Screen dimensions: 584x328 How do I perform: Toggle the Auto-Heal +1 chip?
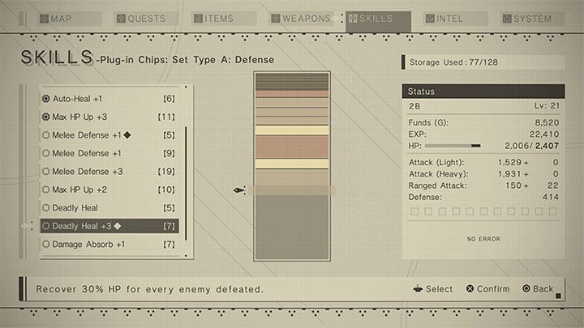tap(45, 99)
